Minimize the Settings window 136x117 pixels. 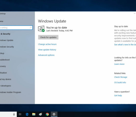tap(134, 13)
